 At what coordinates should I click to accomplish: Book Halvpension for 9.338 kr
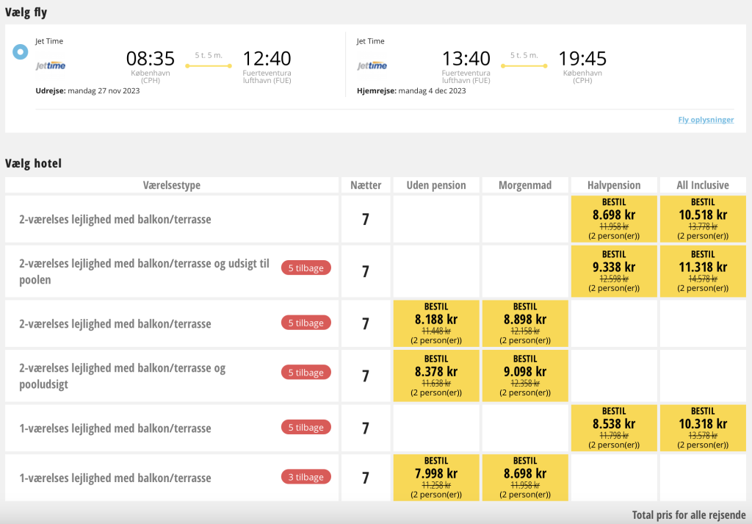[614, 271]
